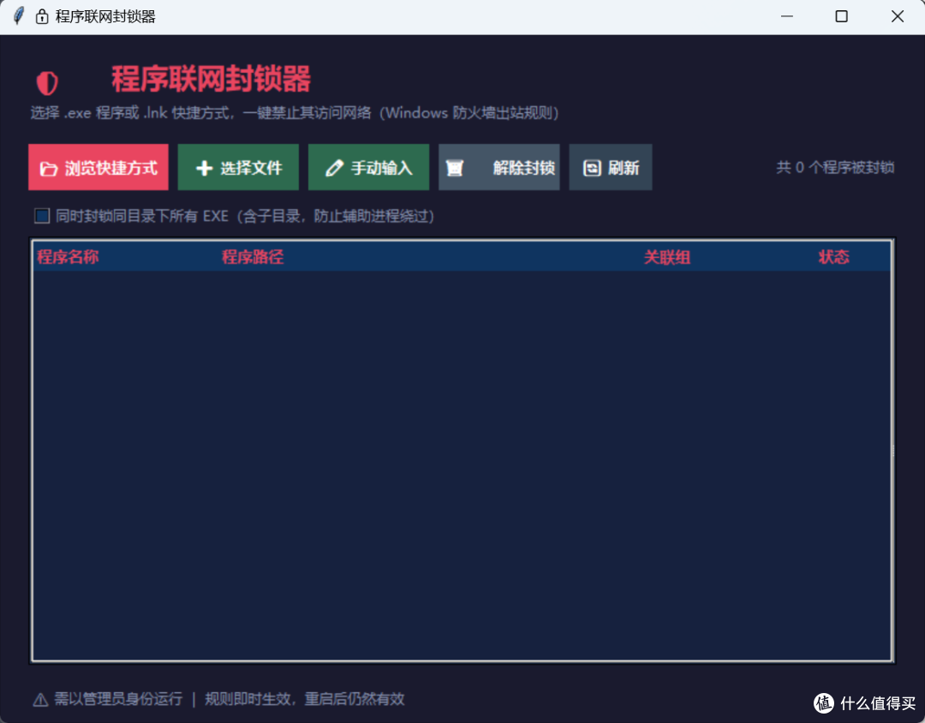Close the 程序联网封锁器 window
The height and width of the screenshot is (723, 925).
point(898,16)
